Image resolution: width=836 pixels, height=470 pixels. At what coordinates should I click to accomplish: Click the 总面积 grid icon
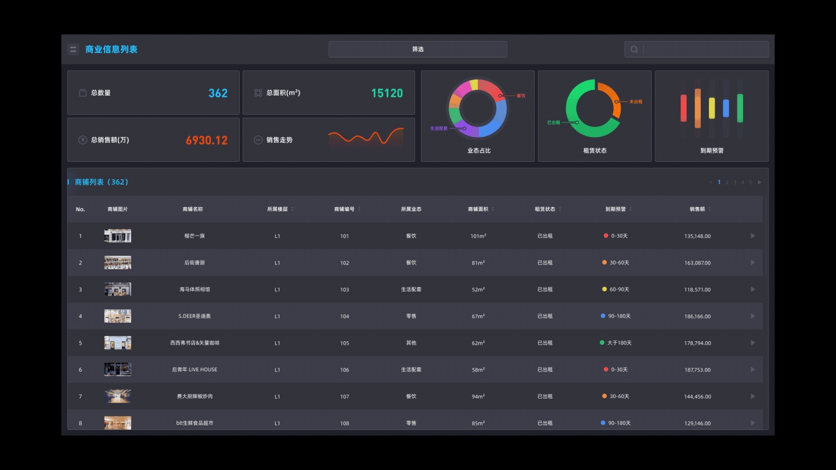point(258,93)
